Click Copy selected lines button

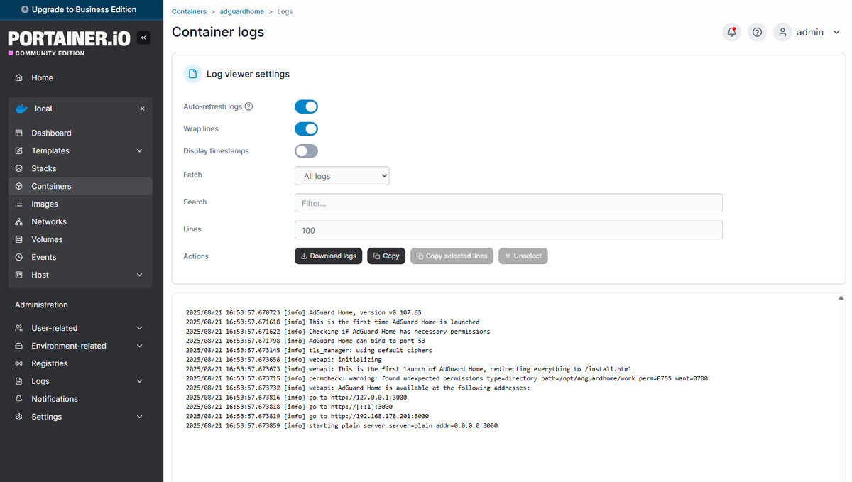pyautogui.click(x=452, y=256)
